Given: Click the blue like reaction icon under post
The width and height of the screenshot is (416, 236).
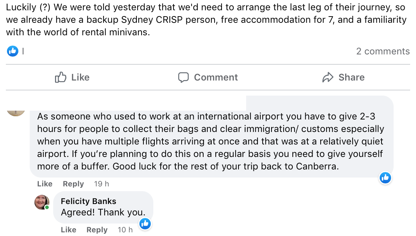Looking at the screenshot, I should 12,51.
